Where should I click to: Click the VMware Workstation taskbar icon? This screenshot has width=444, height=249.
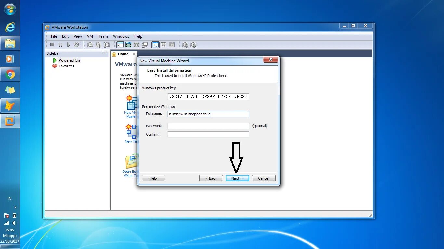point(10,121)
